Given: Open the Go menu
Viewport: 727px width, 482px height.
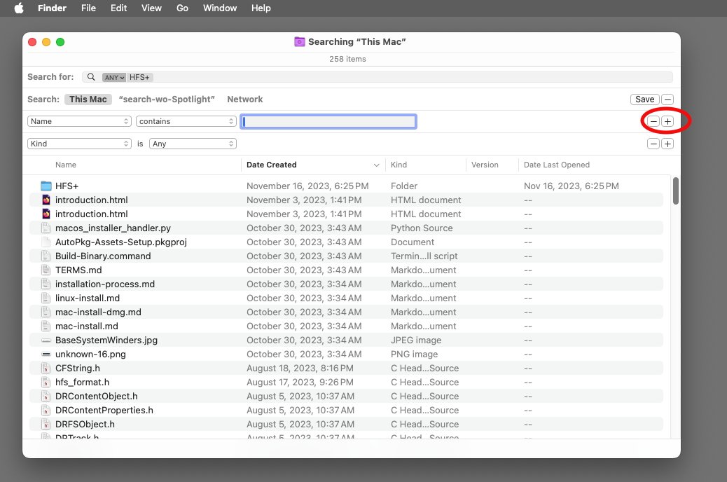Looking at the screenshot, I should 182,8.
